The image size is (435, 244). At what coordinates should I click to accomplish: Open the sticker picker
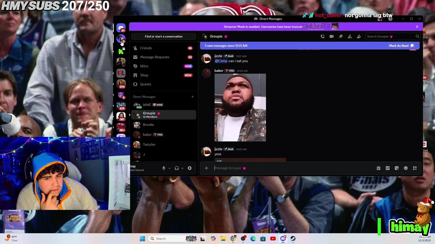point(397,168)
